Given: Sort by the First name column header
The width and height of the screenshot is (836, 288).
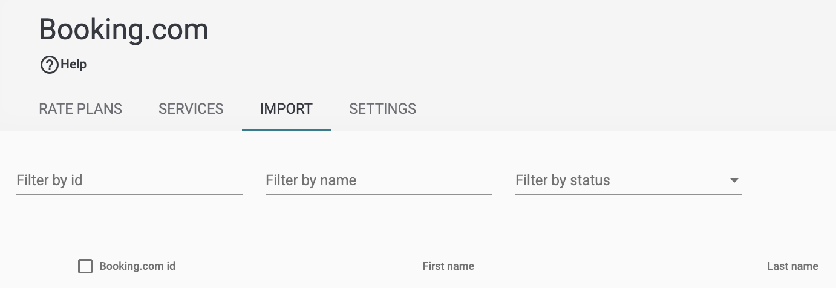Looking at the screenshot, I should click(x=448, y=266).
